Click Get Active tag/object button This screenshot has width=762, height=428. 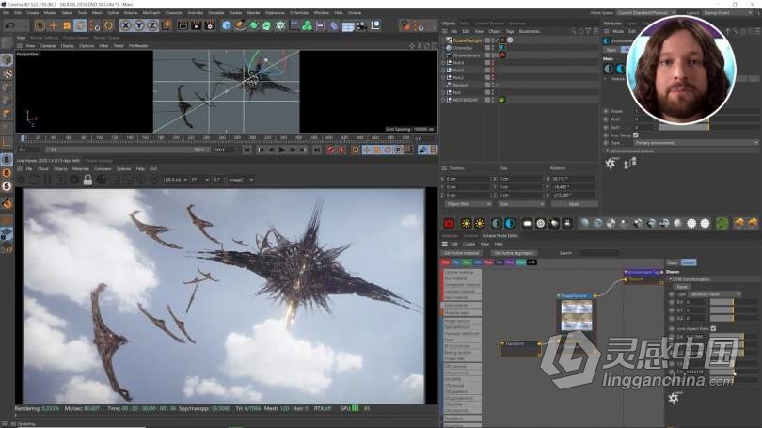tap(514, 253)
